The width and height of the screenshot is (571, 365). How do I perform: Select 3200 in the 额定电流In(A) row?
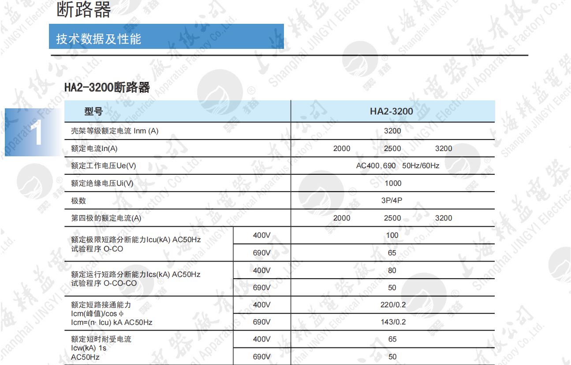click(444, 148)
